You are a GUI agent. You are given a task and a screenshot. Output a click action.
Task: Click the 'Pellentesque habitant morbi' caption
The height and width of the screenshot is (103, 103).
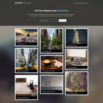(x=48, y=92)
